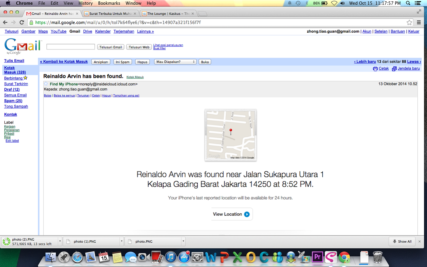Screen dimensions: 427x267
Task: Open the History menu
Action: pyautogui.click(x=86, y=3)
